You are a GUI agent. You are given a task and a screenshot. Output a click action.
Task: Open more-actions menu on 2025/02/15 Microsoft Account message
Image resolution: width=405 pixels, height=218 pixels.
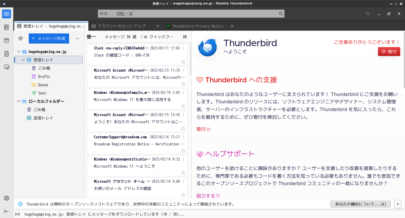183,115
